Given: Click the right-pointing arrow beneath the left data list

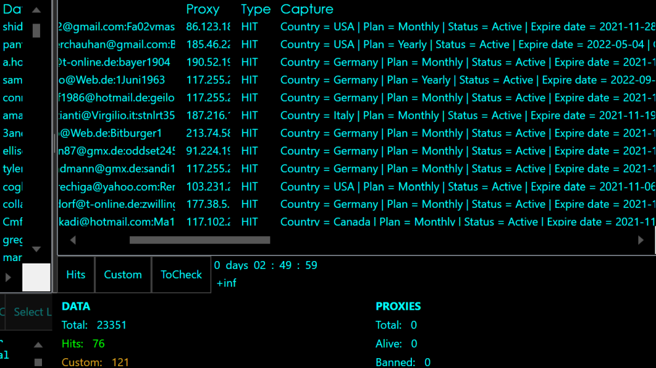Looking at the screenshot, I should pyautogui.click(x=9, y=277).
